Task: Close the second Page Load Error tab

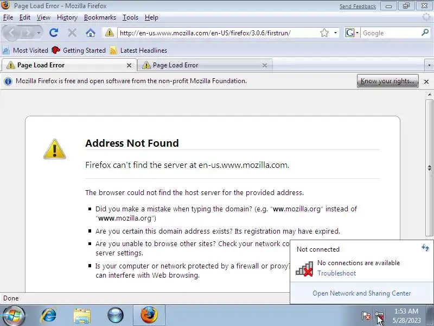Action: click(265, 65)
